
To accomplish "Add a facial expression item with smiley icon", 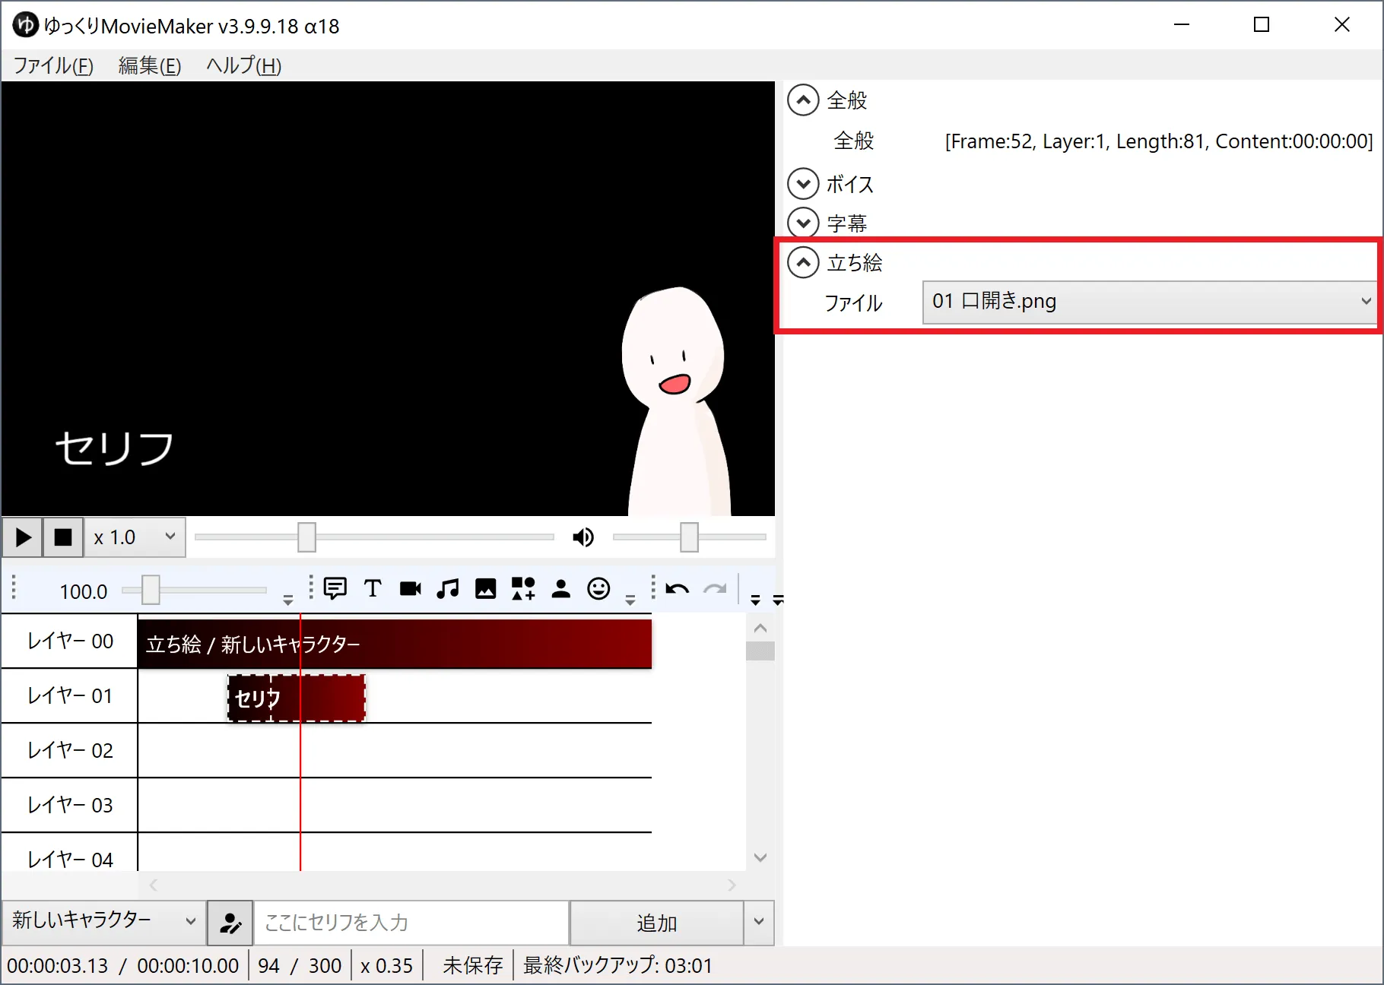I will coord(598,589).
